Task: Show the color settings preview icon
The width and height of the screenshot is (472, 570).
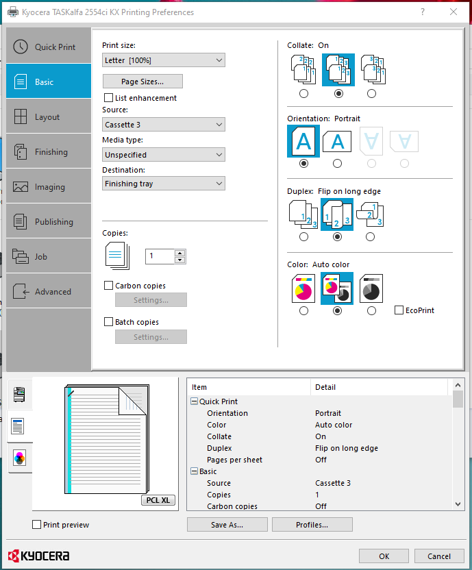Action: point(20,458)
